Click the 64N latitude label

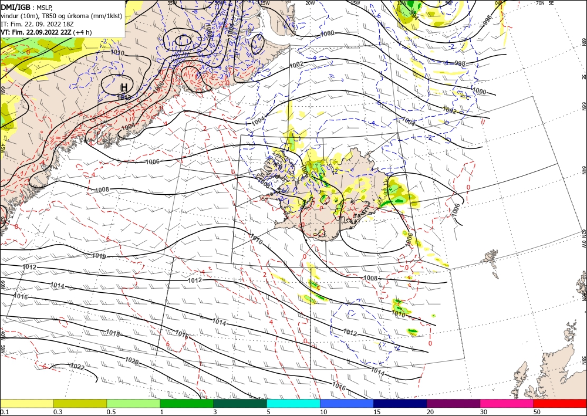(584, 170)
